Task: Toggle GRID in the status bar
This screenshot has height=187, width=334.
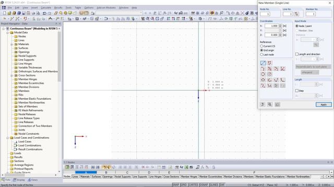Action: 184,185
